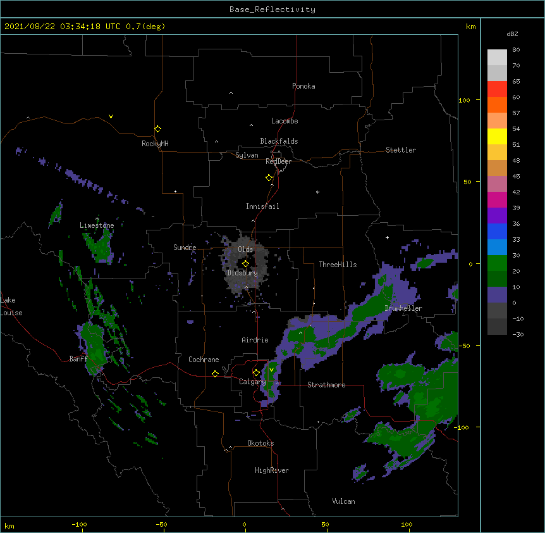Screen dimensions: 545x533
Task: Click the Drumheller city label
Action: pyautogui.click(x=403, y=308)
